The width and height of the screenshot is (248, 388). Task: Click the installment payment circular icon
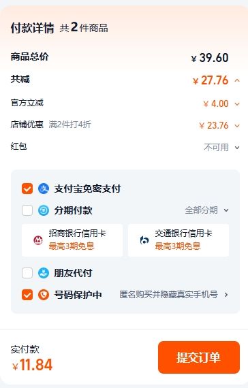44,210
